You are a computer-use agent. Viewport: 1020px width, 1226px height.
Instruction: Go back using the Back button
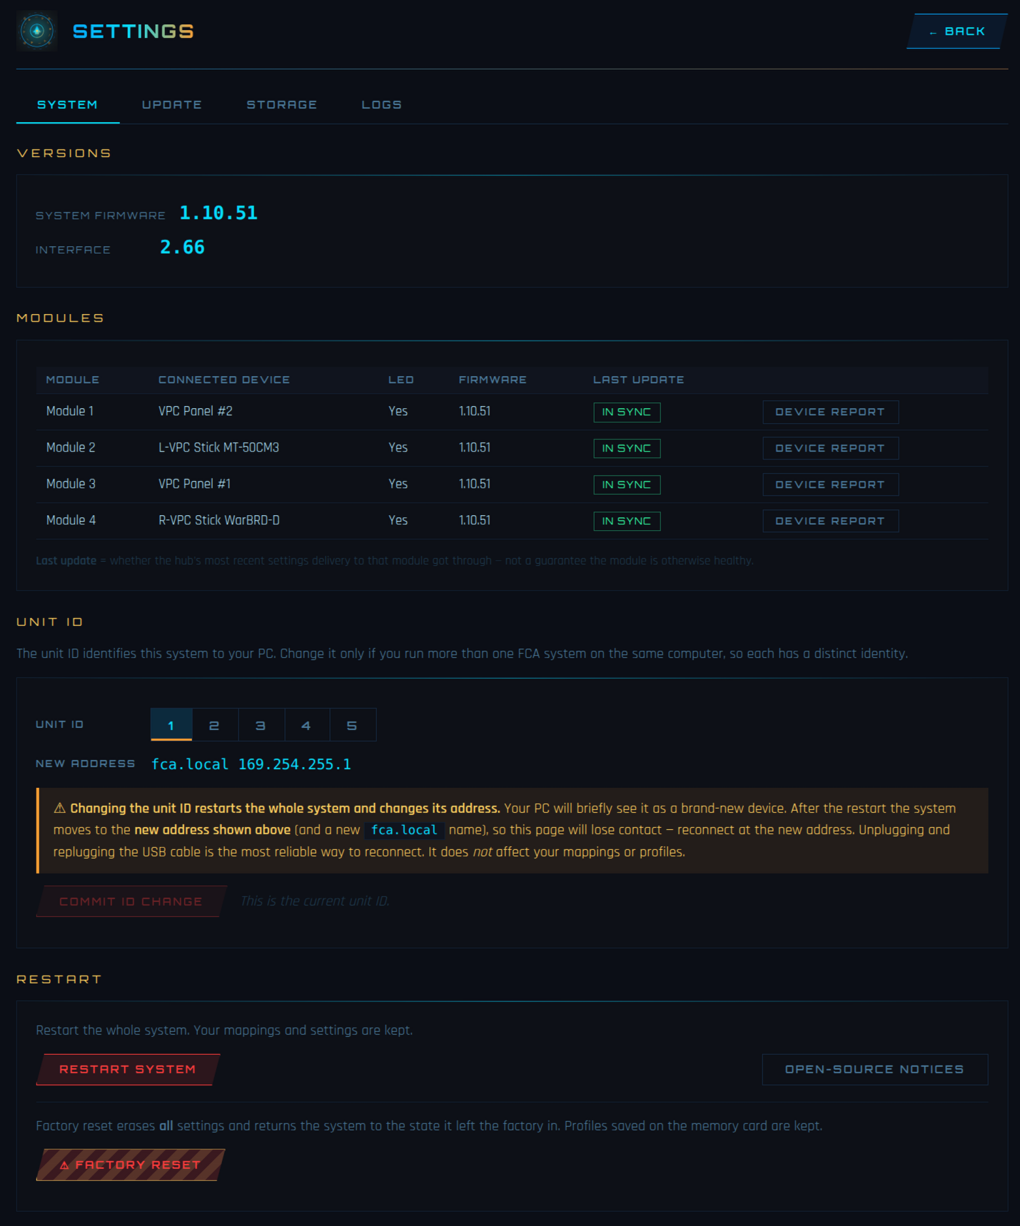point(956,31)
